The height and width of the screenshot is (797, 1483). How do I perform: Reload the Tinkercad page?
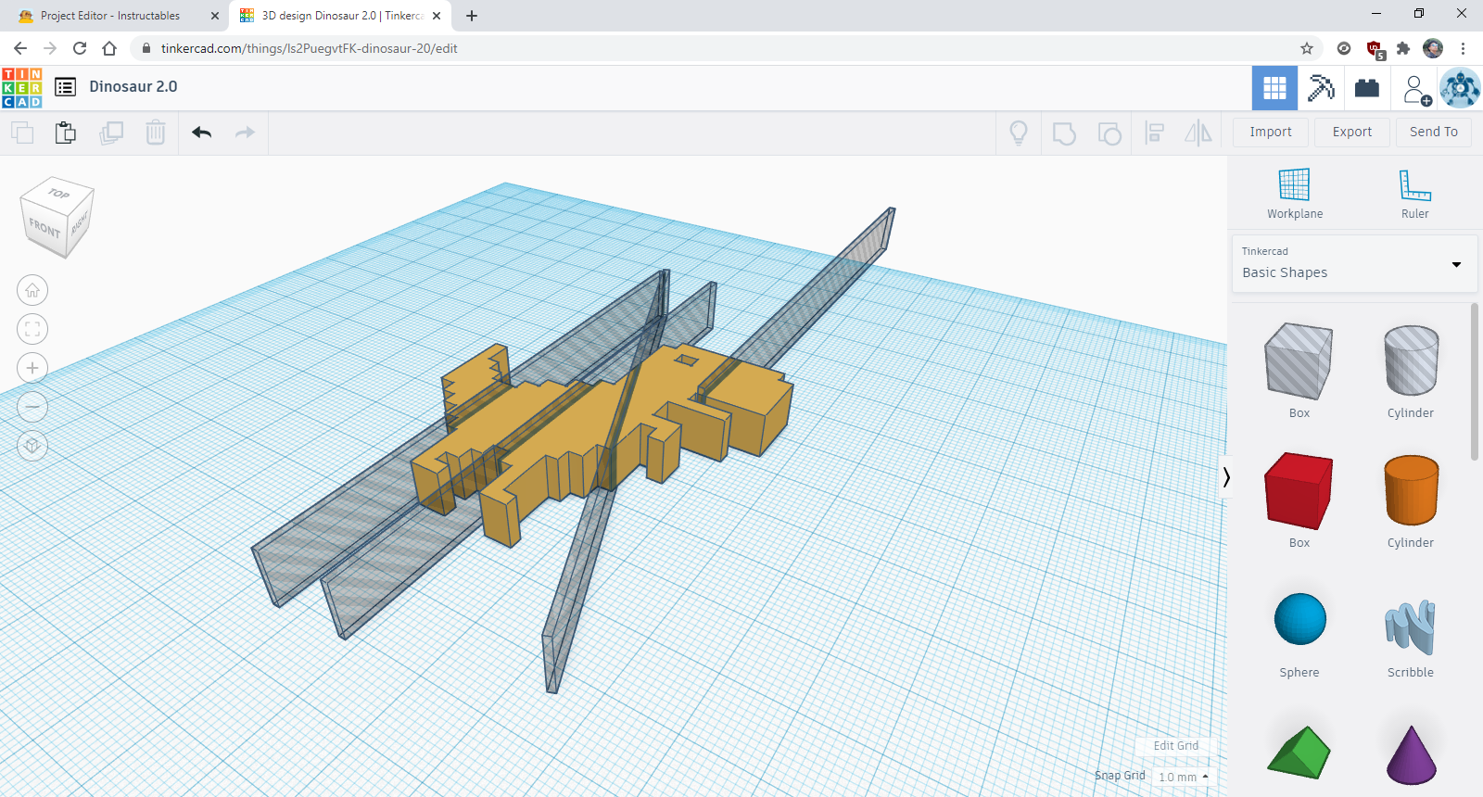coord(80,48)
